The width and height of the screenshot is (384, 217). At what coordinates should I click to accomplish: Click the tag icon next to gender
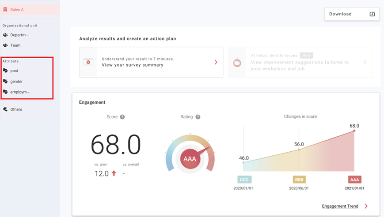pyautogui.click(x=5, y=81)
